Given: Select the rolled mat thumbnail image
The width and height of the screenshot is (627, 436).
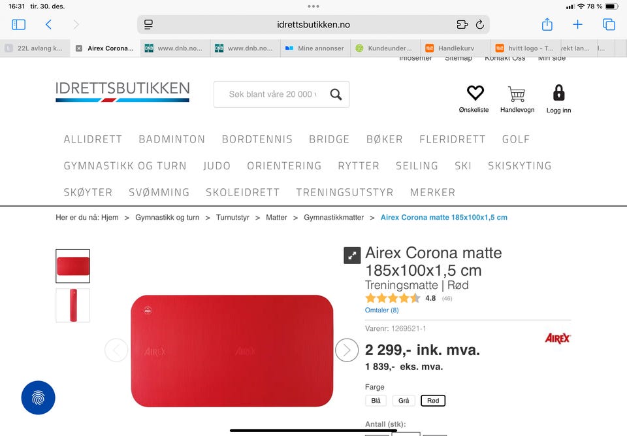Looking at the screenshot, I should click(x=72, y=305).
